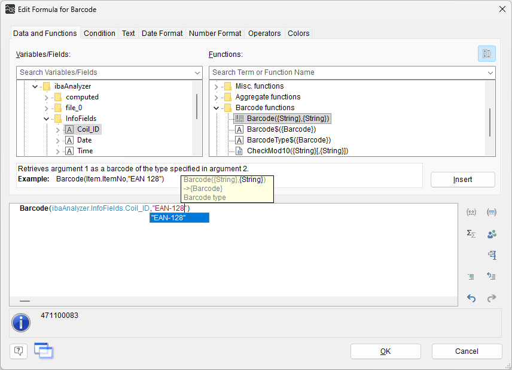Click the brackets icon right of the formula
Image resolution: width=512 pixels, height=370 pixels.
[492, 213]
